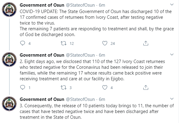Like the tweet with 24 likes
Viewport: 179px width, 123px height.
[x=105, y=43]
